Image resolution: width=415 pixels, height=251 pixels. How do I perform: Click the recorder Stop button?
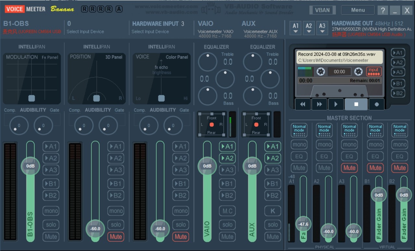click(x=356, y=104)
